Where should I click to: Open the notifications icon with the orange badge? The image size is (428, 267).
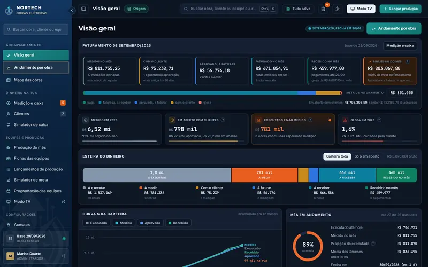324,9
